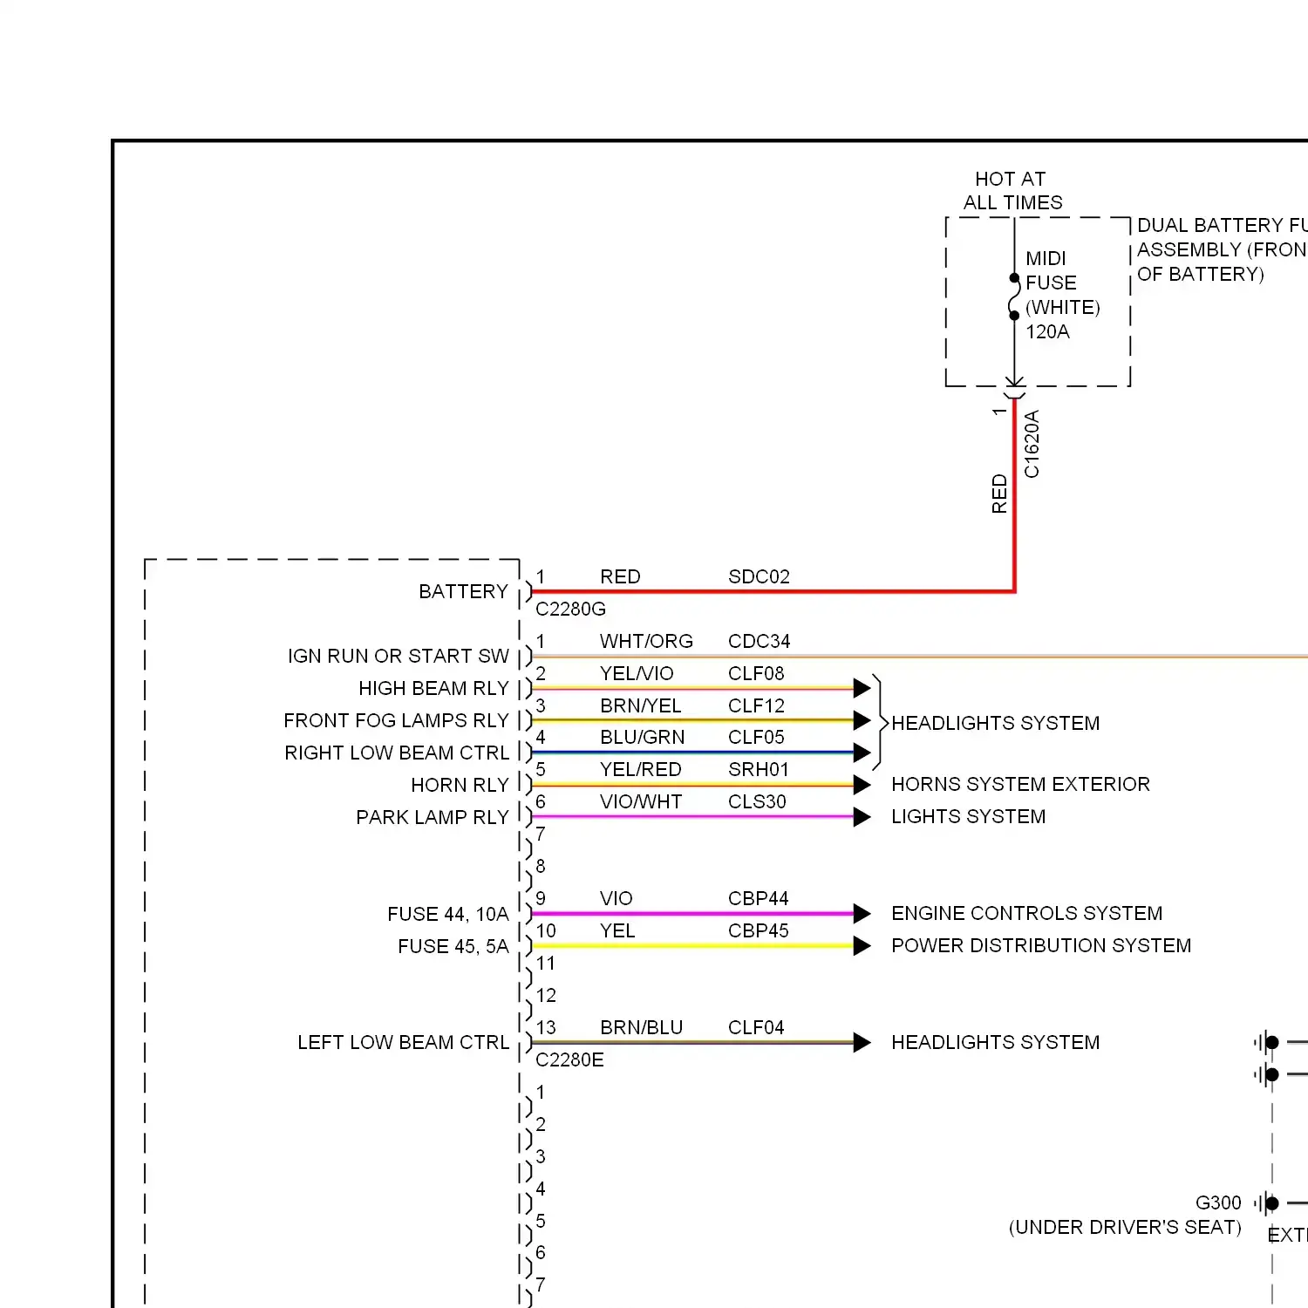Screen dimensions: 1308x1308
Task: Click the VIO/WHT wire label
Action: click(641, 801)
